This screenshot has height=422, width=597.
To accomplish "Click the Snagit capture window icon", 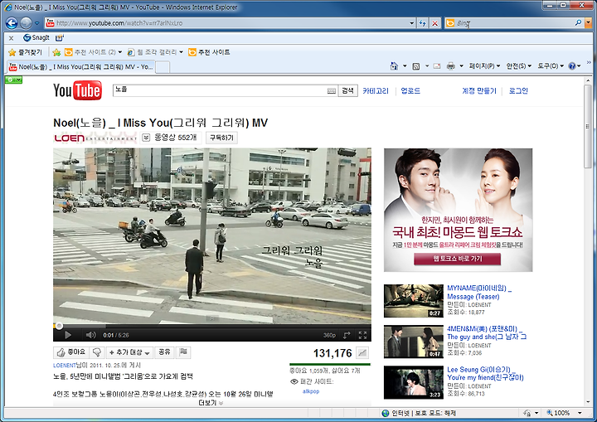I will coord(60,37).
